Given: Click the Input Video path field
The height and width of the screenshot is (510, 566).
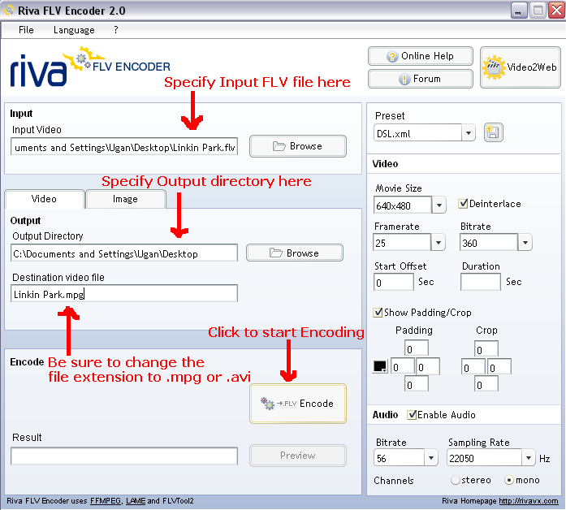Looking at the screenshot, I should pyautogui.click(x=124, y=146).
